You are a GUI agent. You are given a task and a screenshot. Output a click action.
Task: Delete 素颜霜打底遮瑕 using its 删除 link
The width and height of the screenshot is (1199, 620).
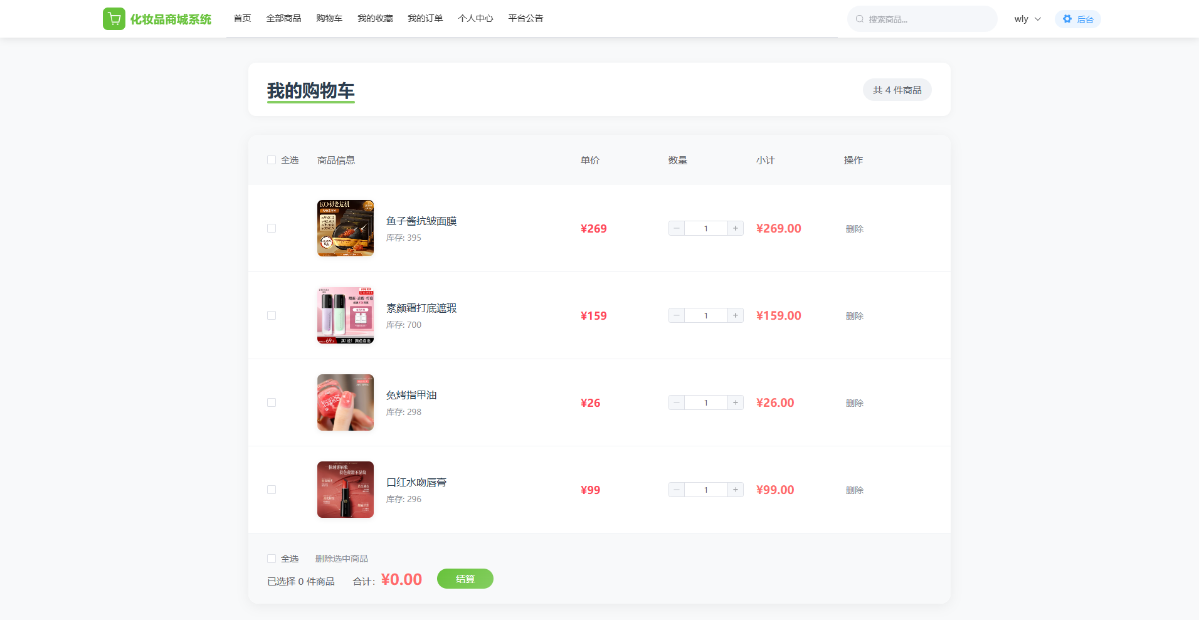(854, 316)
